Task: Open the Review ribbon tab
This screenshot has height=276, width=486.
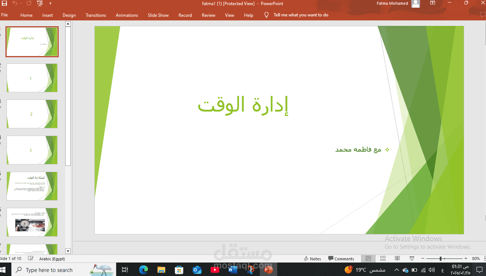Action: [x=208, y=15]
